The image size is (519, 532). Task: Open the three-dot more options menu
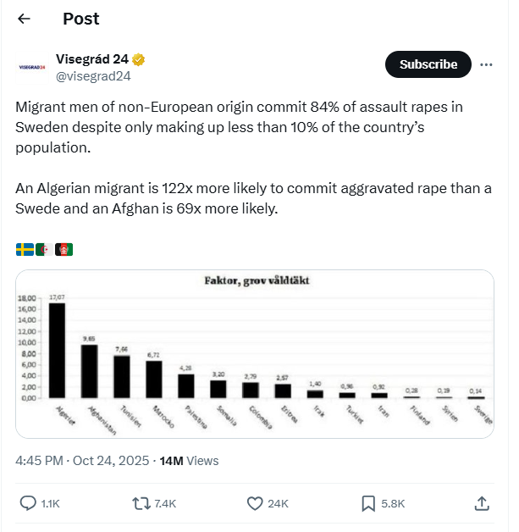pos(486,64)
